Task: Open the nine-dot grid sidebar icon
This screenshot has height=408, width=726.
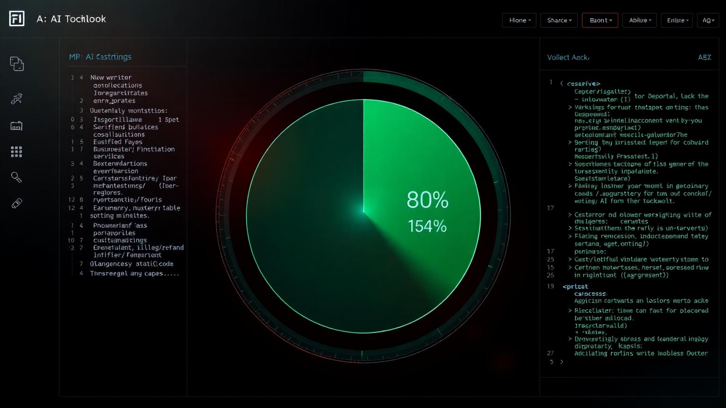Action: [x=17, y=152]
